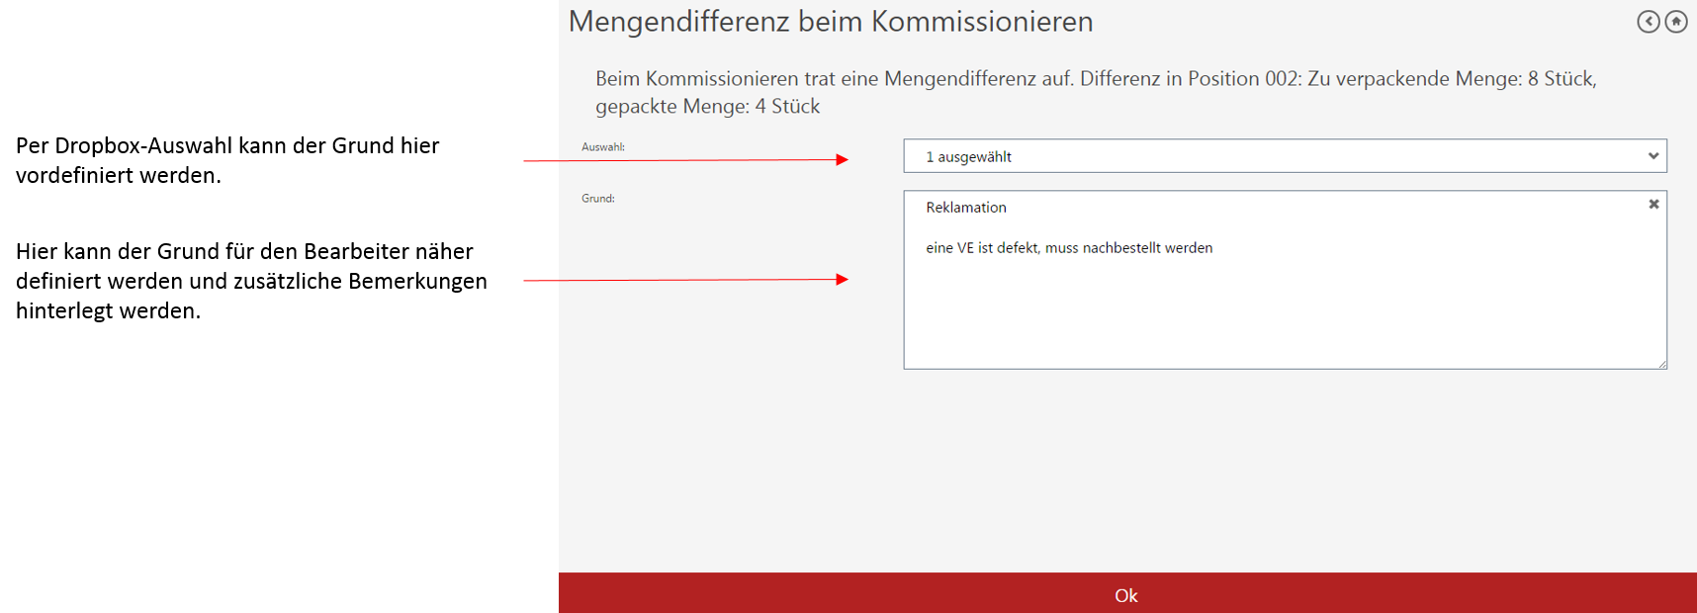Viewport: 1697px width, 613px height.
Task: Click the 'Auswahl:' field label
Action: point(603,147)
